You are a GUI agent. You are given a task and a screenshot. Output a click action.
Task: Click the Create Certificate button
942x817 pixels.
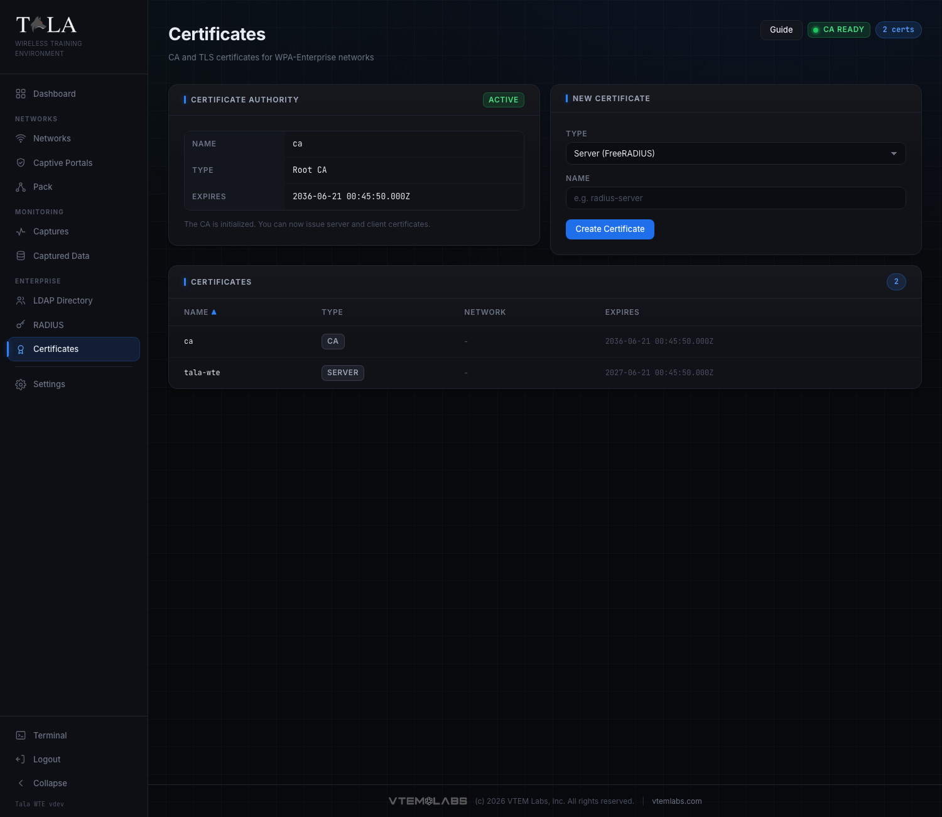click(x=610, y=229)
